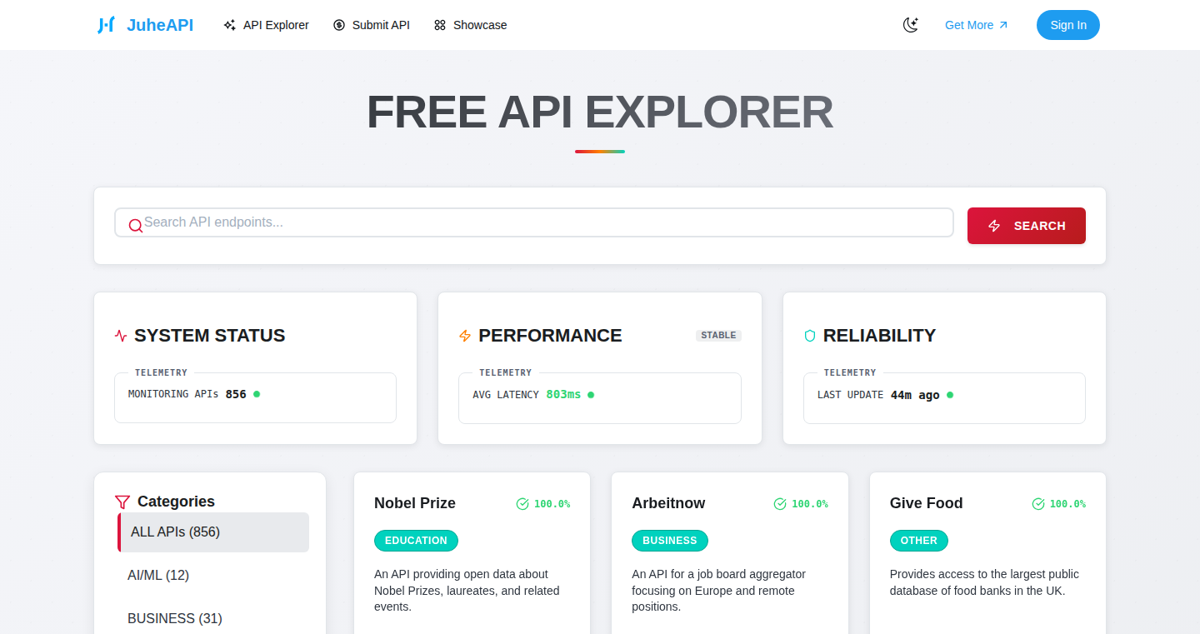Select the ALL APIs (856) category
This screenshot has width=1200, height=634.
point(213,532)
